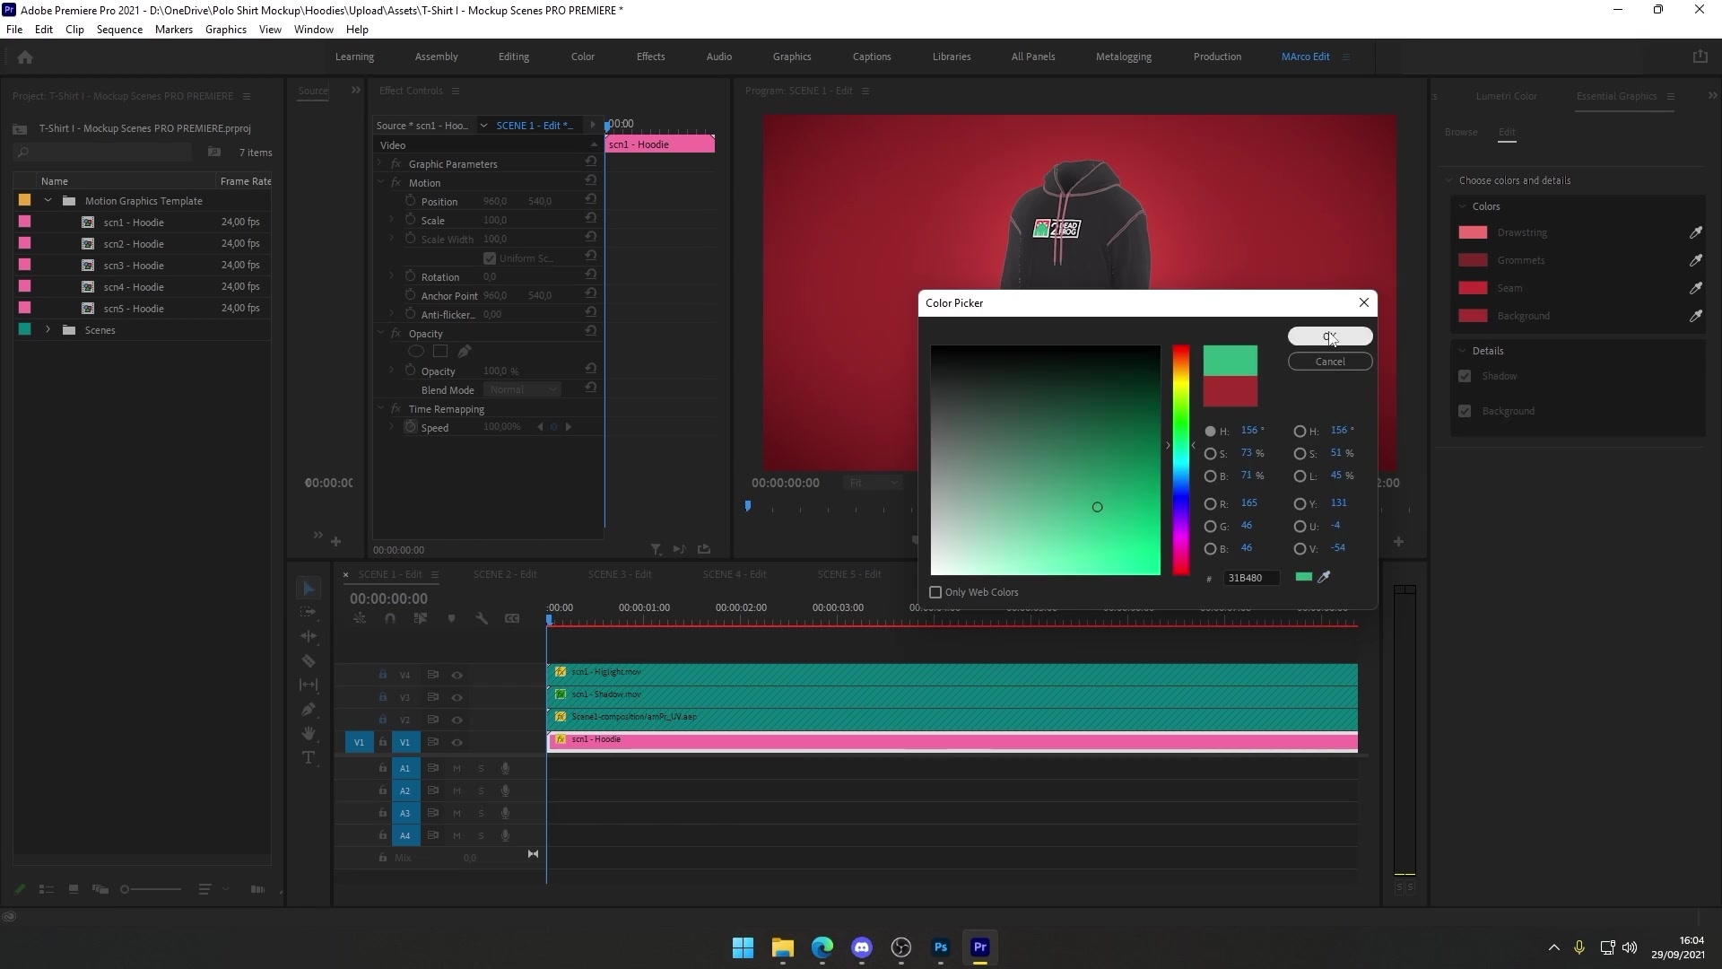This screenshot has height=969, width=1722.
Task: Select the pen tool in timeline toolbar
Action: pos(308,709)
